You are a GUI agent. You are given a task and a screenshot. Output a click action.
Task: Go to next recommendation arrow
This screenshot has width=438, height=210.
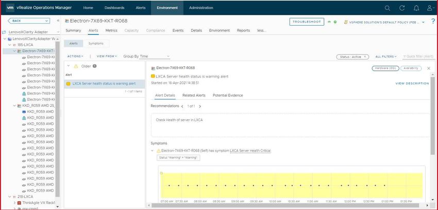[x=200, y=106]
